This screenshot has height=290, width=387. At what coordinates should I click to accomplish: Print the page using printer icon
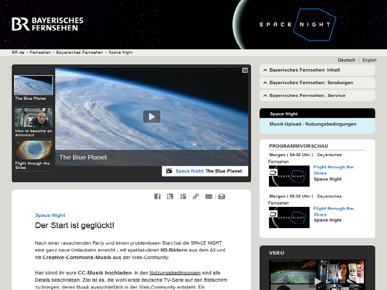tap(222, 196)
